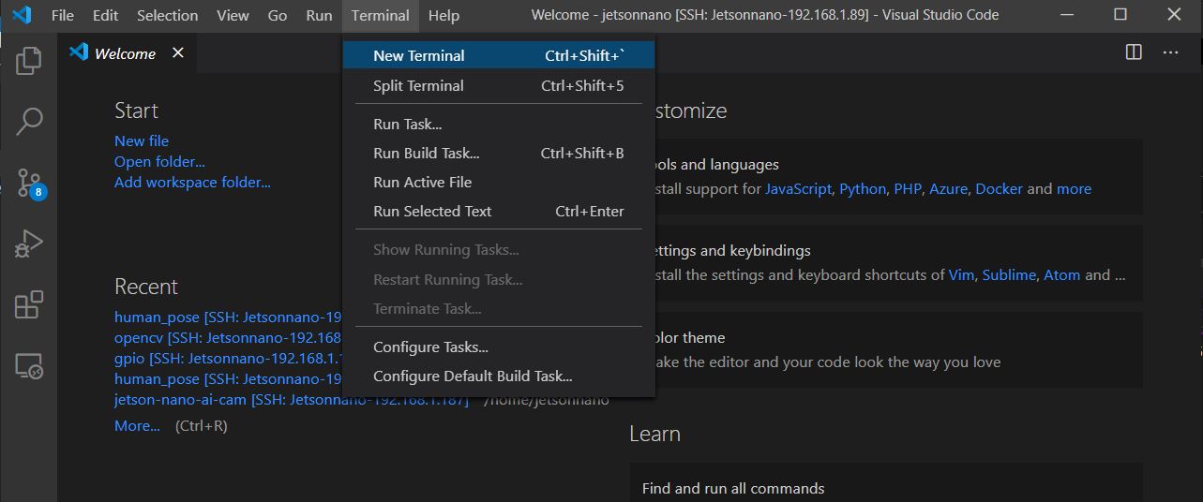Viewport: 1203px width, 502px height.
Task: Select New Terminal from the menu
Action: [499, 55]
